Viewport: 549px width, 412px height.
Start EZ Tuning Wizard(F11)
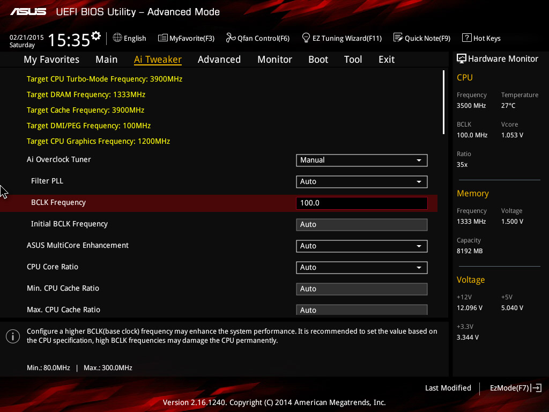click(347, 38)
